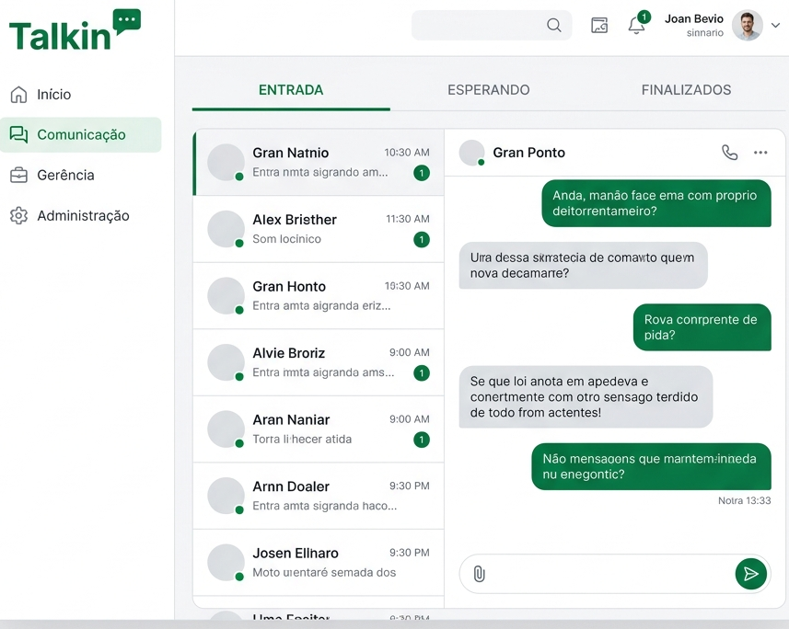The image size is (789, 629).
Task: Go to Início in sidebar
Action: (x=53, y=95)
